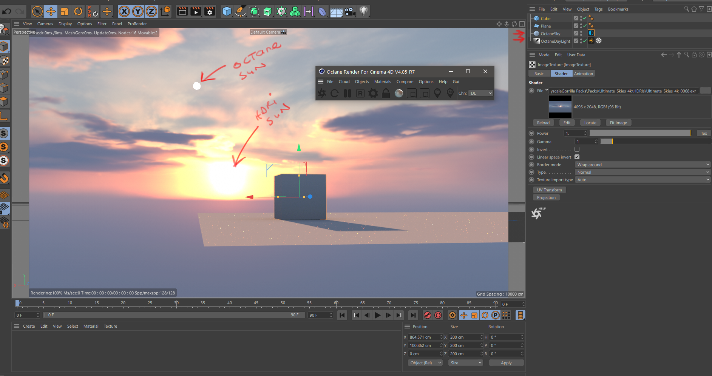712x376 pixels.
Task: Select the OctaneDayLight sun tag
Action: click(x=591, y=41)
